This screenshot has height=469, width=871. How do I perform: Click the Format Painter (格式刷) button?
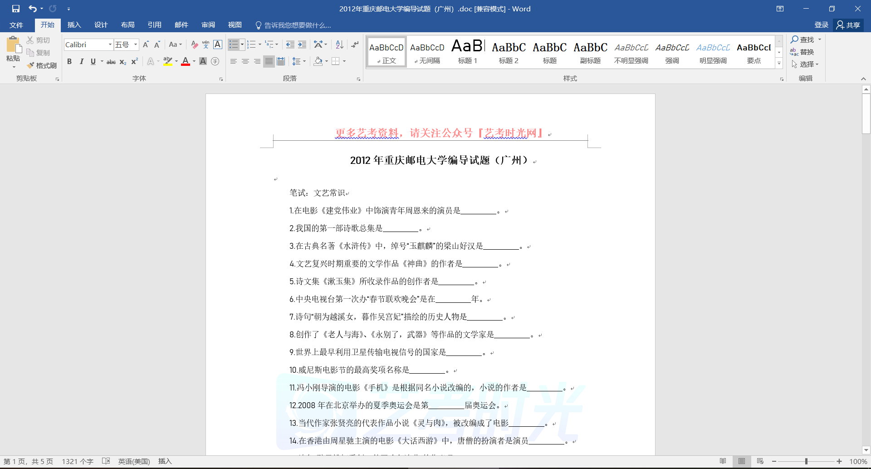[x=42, y=65]
